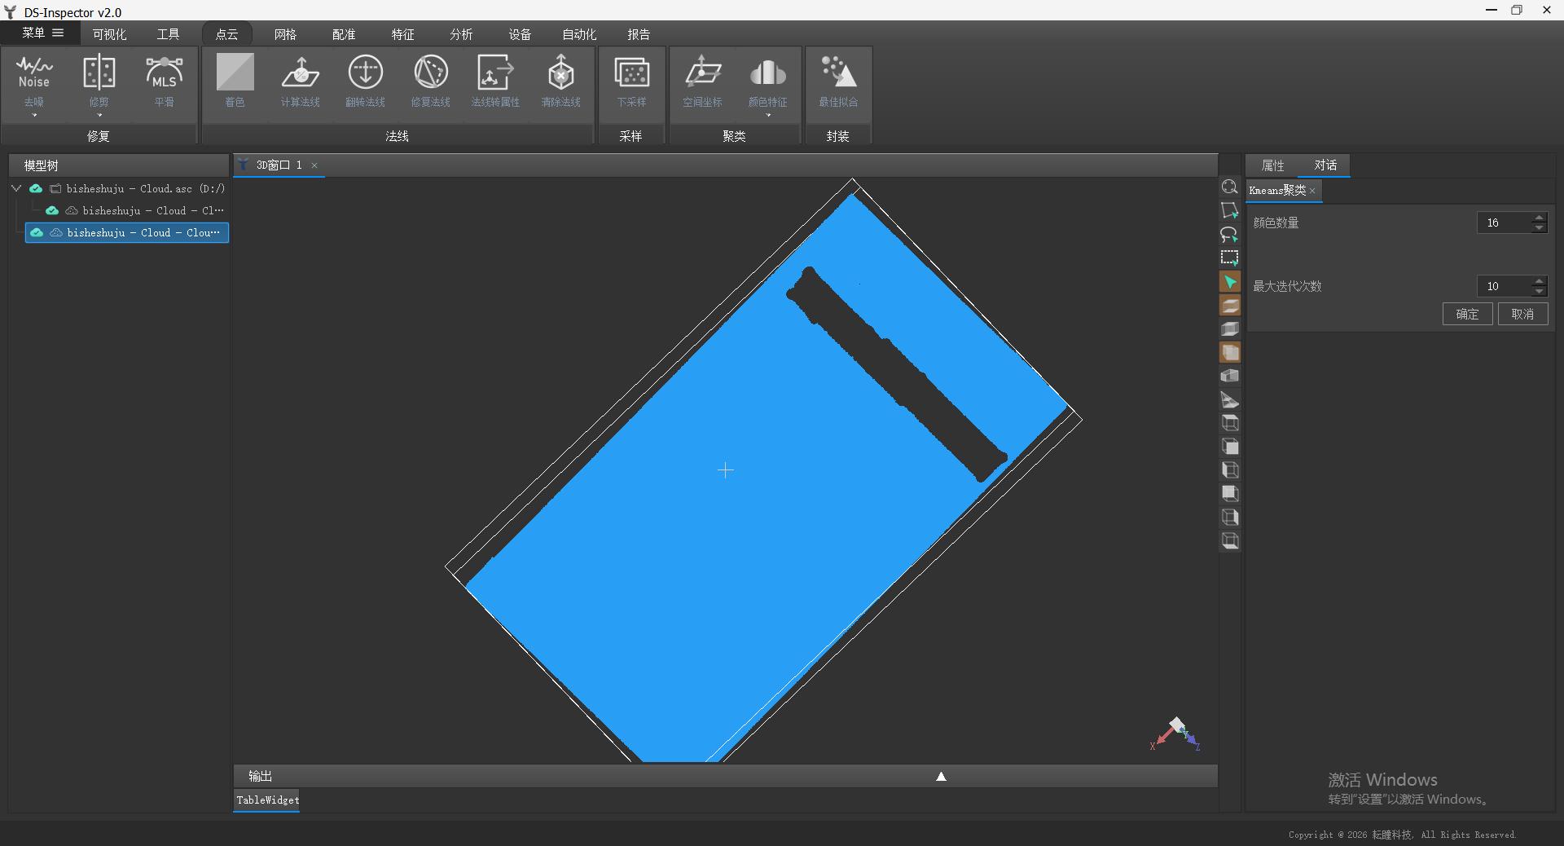Switch to the 分析 ribbon tab
This screenshot has height=846, width=1564.
(x=461, y=34)
